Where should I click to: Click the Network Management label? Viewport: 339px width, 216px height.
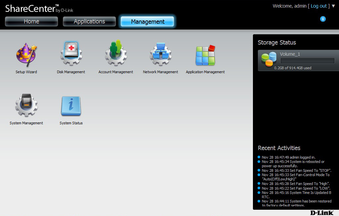click(x=161, y=72)
